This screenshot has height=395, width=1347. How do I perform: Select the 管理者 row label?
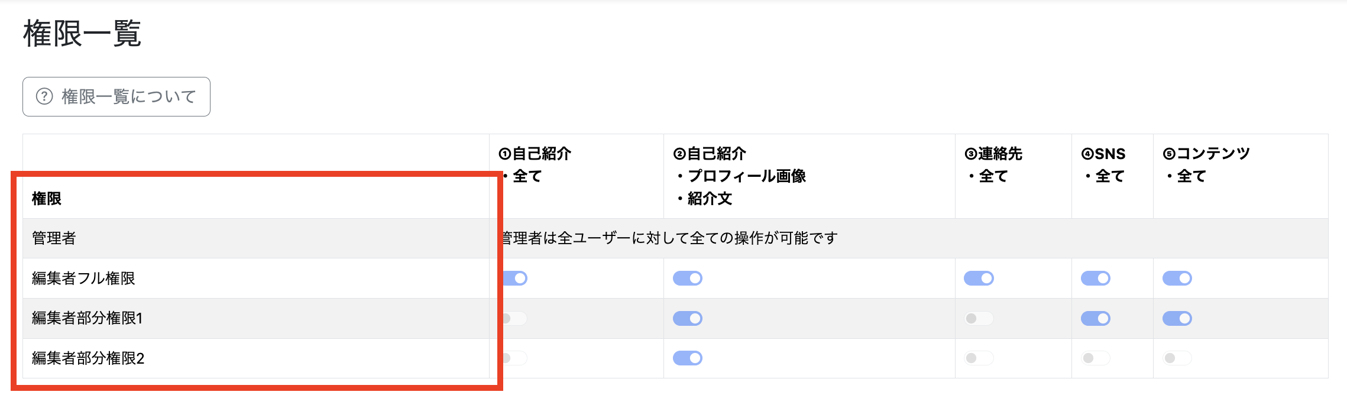54,238
